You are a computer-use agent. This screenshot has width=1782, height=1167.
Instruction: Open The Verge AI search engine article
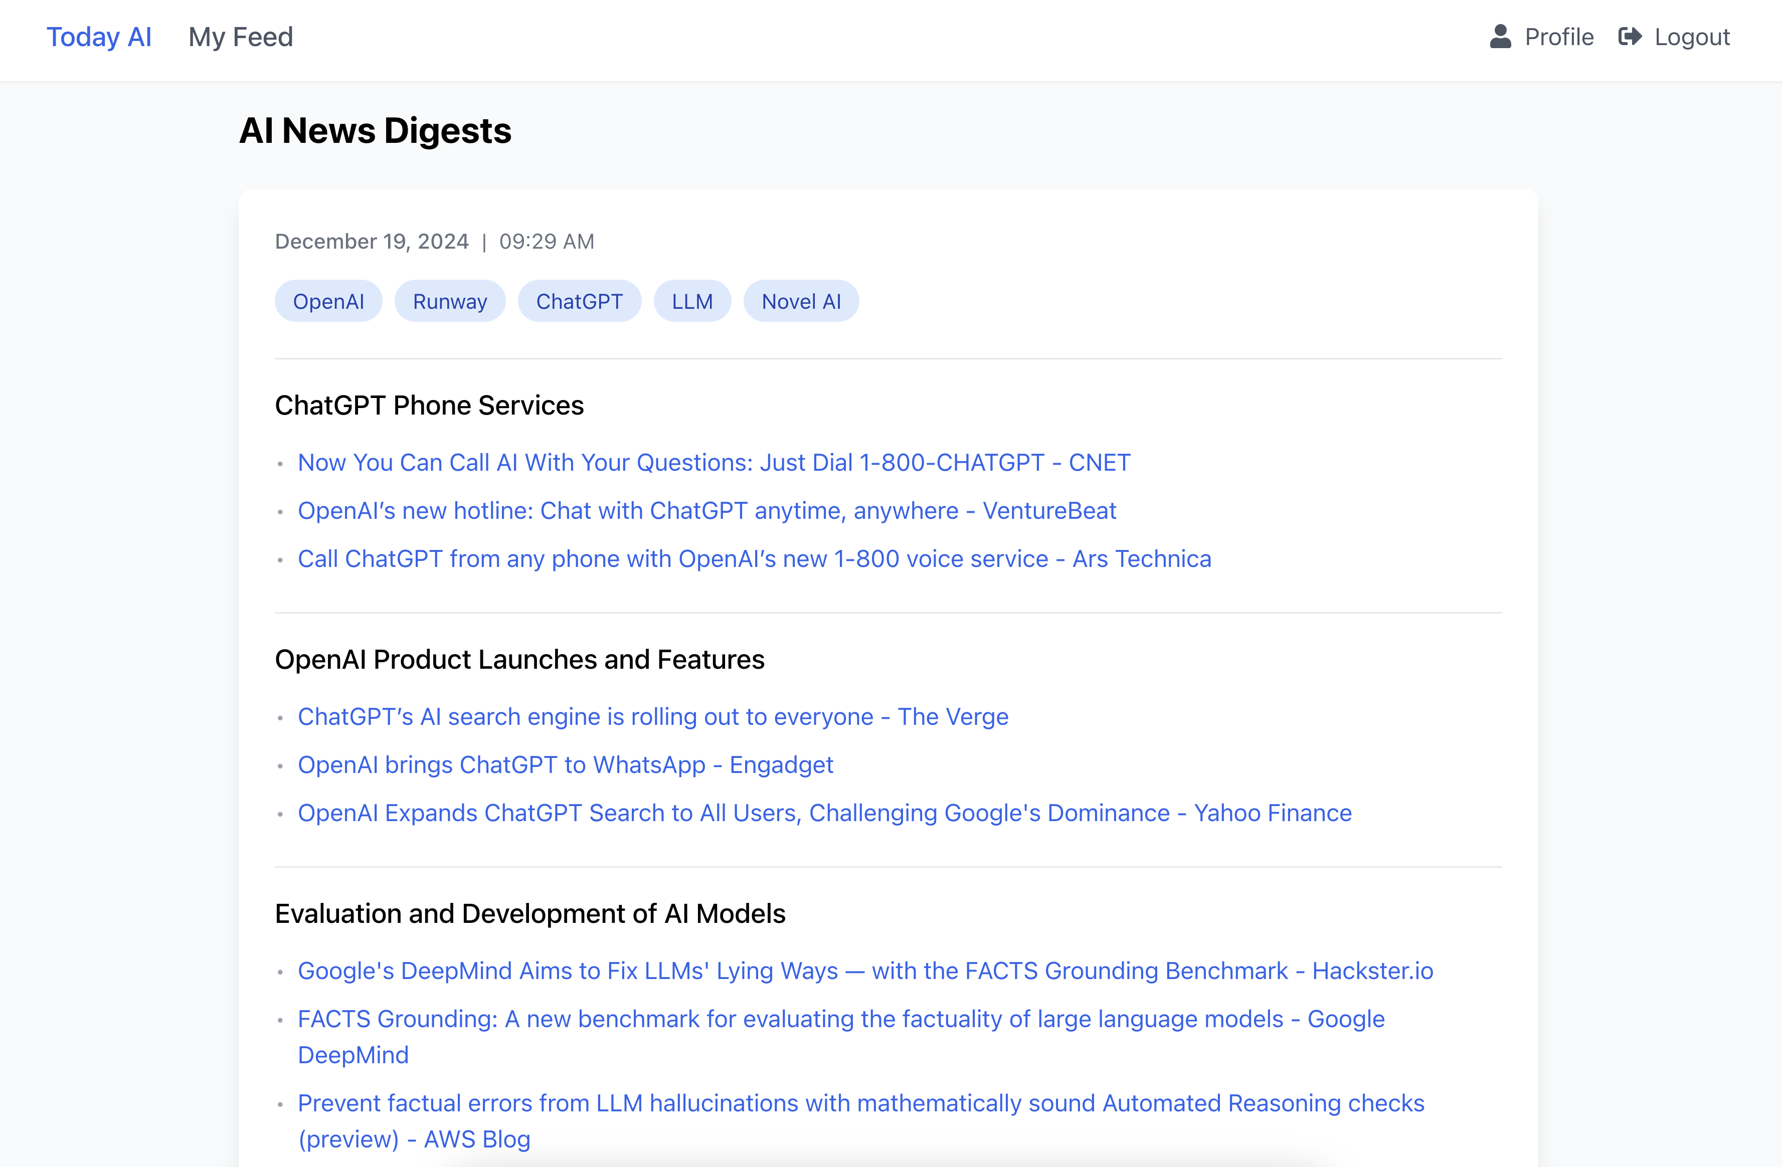(x=652, y=716)
